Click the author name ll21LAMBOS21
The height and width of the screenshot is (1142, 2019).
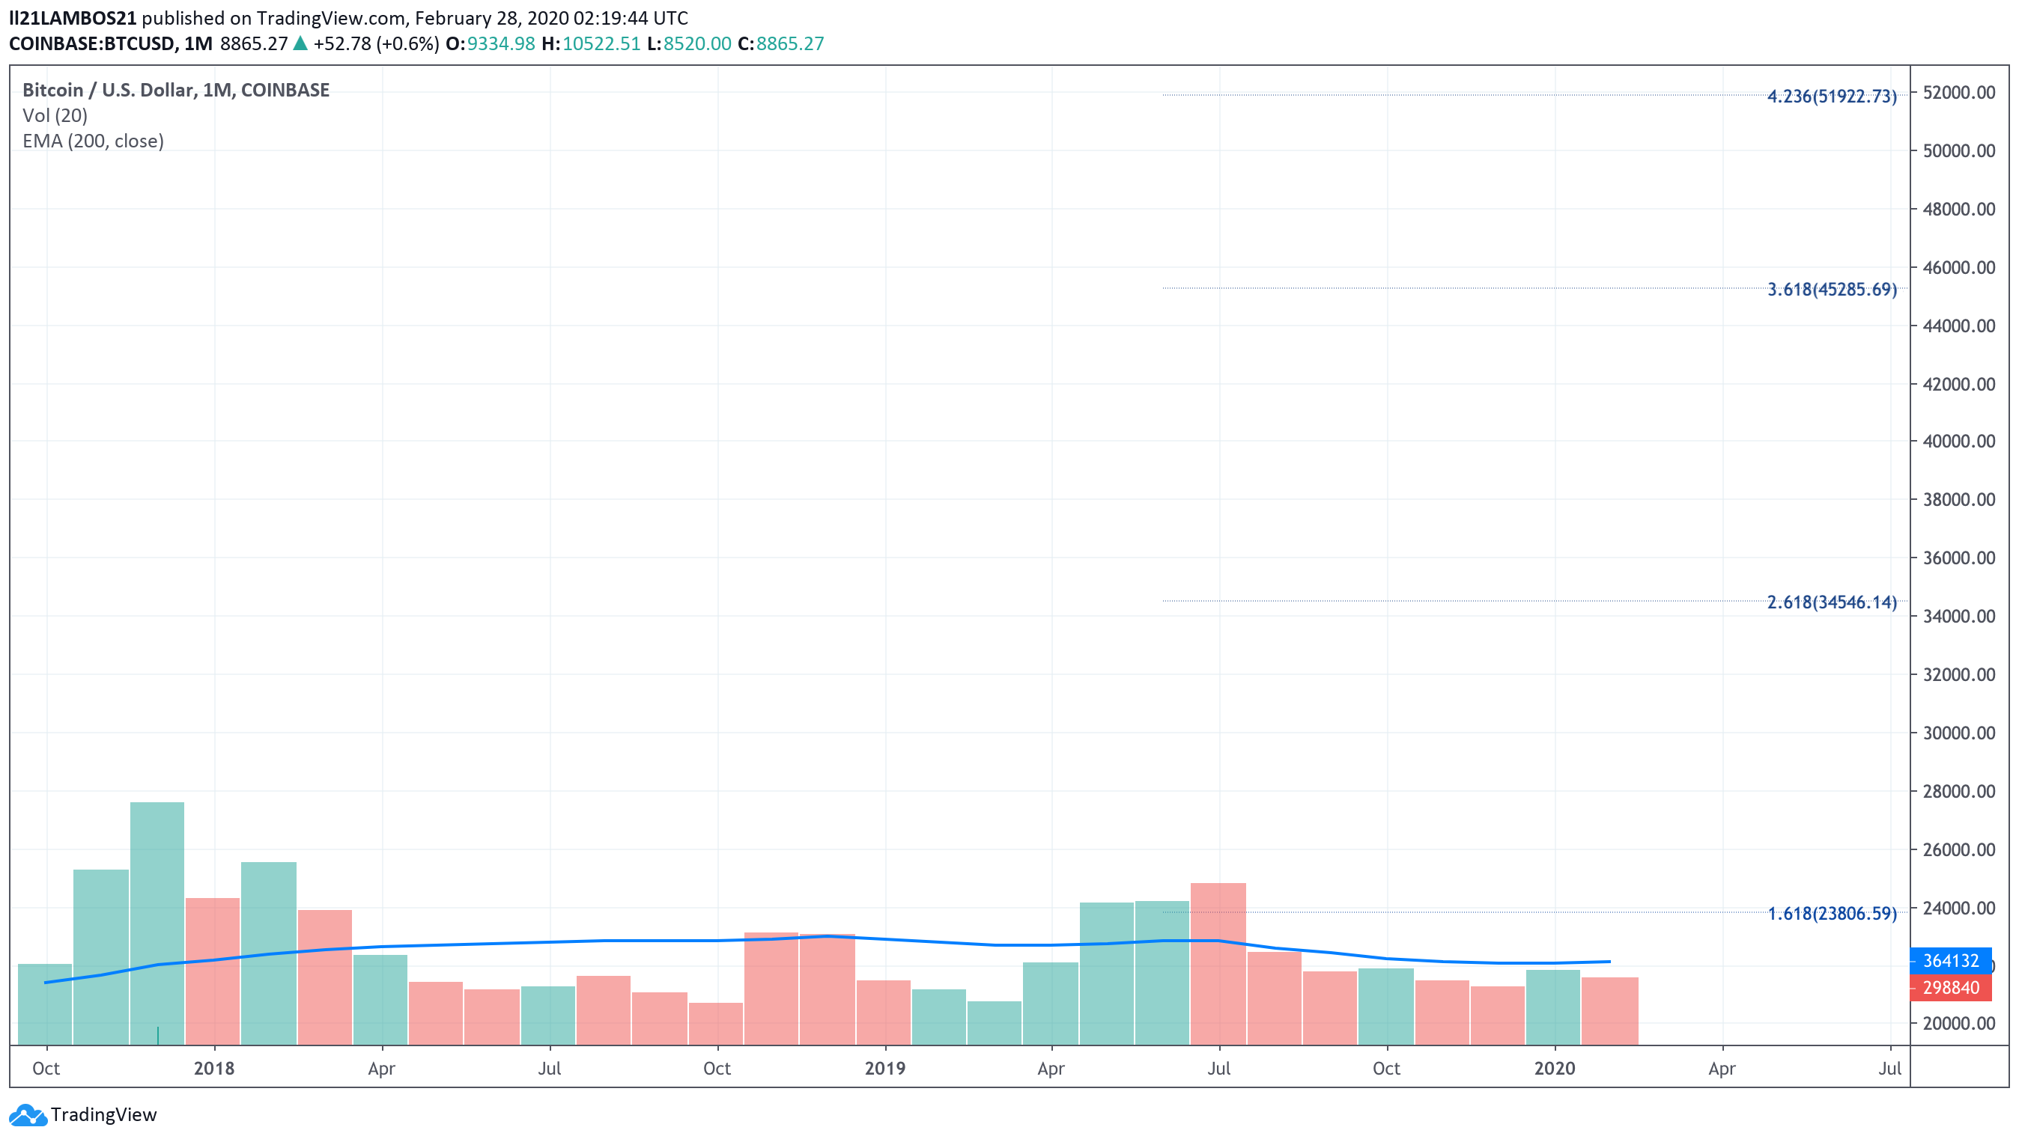(x=72, y=17)
